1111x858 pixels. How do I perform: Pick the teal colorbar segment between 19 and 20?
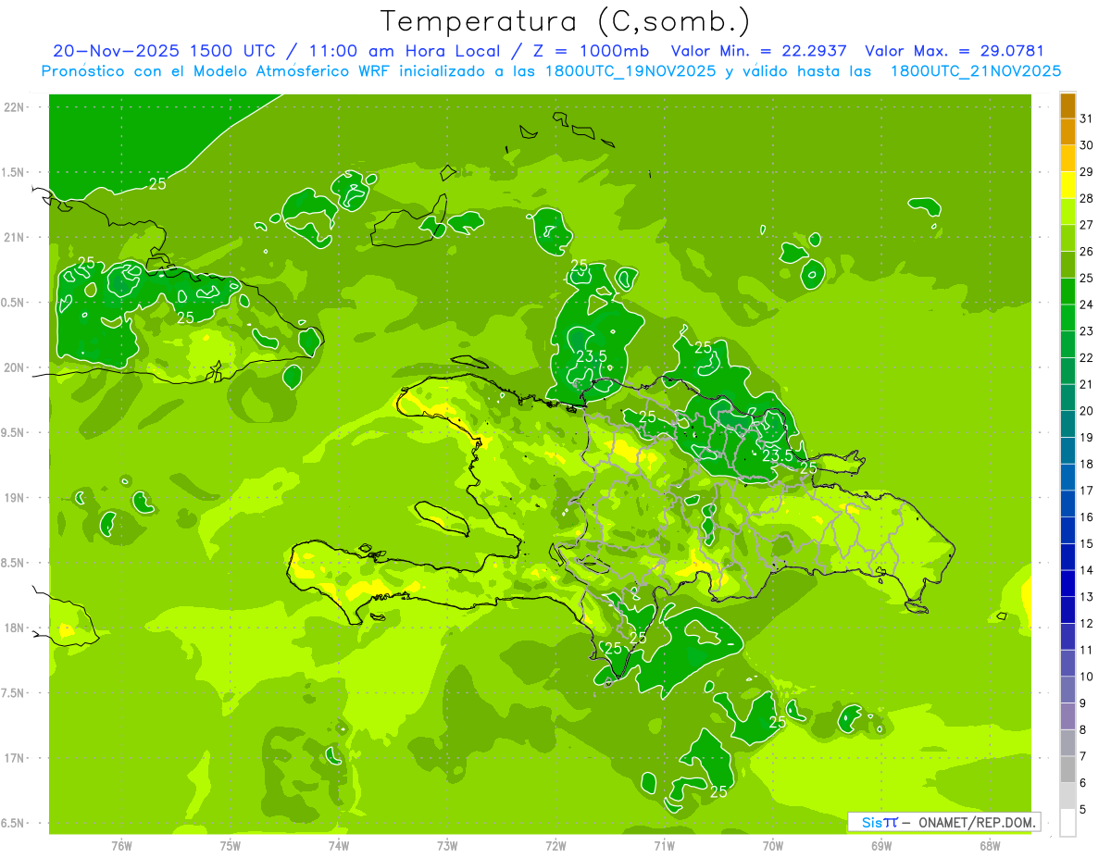click(1067, 425)
